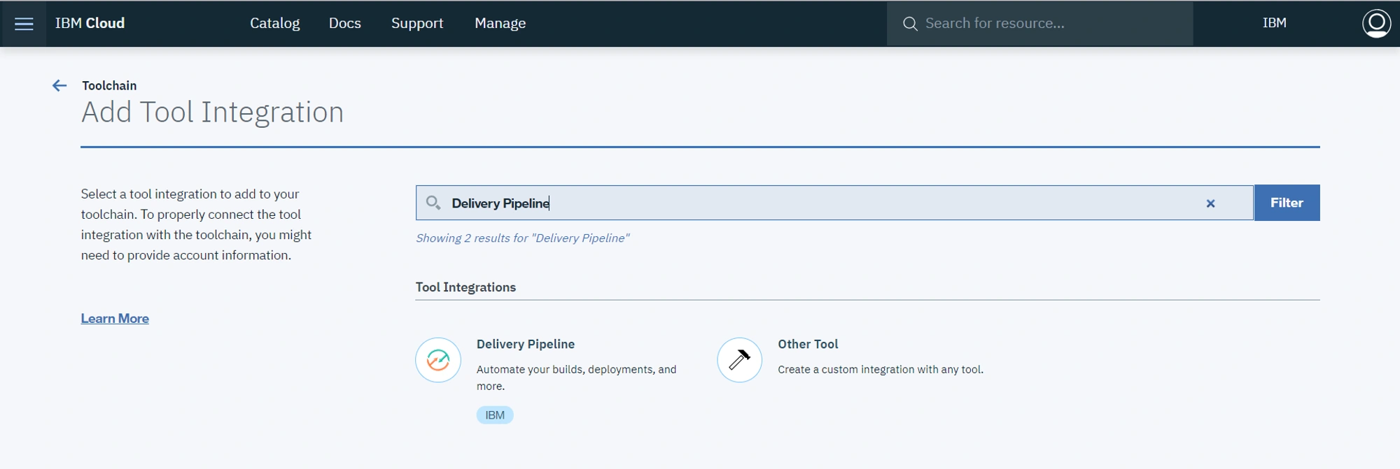1400x469 pixels.
Task: Click the 'Showing 2 results' status text
Action: point(522,238)
